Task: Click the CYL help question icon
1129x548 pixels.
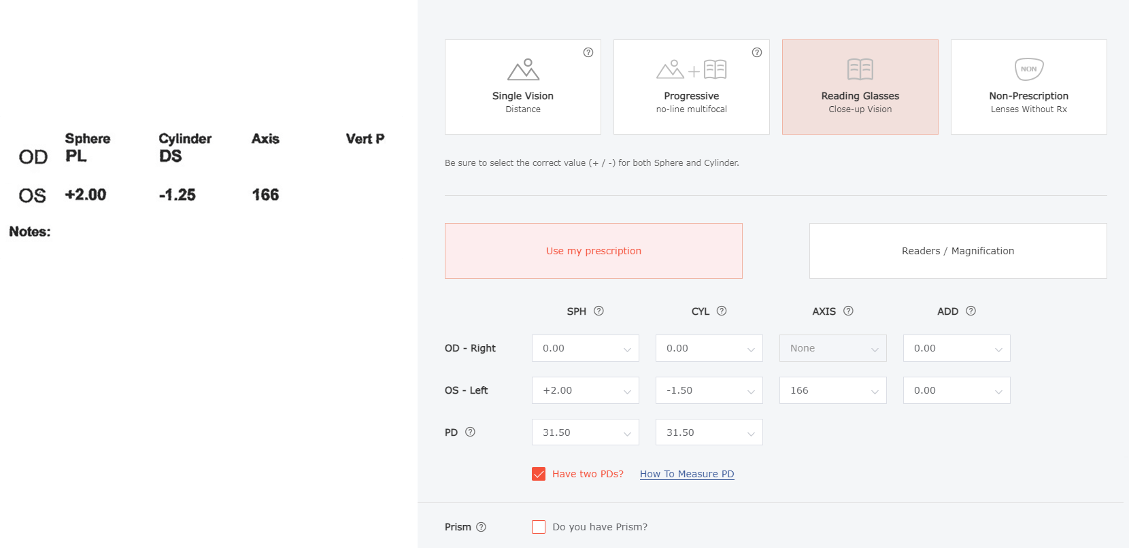Action: (x=722, y=311)
